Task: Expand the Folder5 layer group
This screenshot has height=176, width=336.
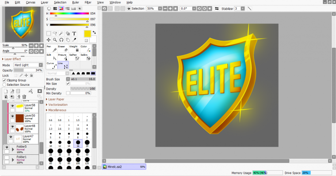Action: click(x=13, y=149)
